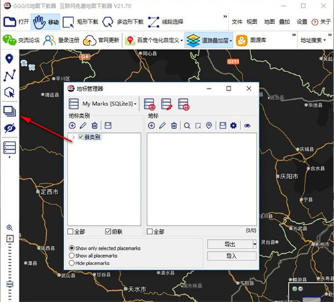Expand overflow chevron after 线段选择
Image resolution: width=334 pixels, height=302 pixels.
pyautogui.click(x=225, y=17)
